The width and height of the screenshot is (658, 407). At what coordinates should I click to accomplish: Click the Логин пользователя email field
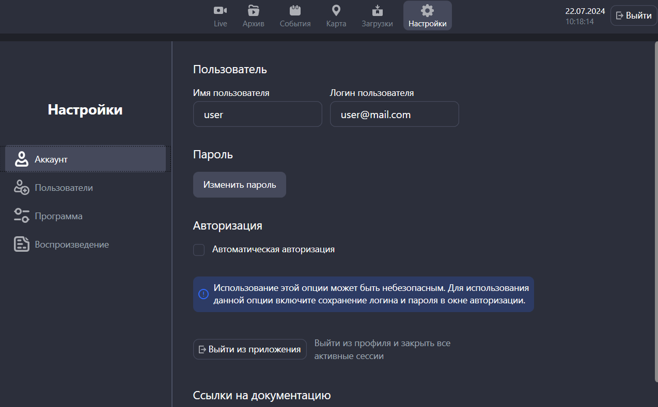coord(394,114)
